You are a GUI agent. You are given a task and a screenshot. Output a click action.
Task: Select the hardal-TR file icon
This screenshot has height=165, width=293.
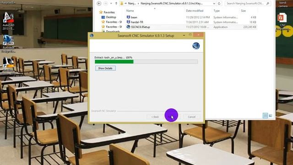click(x=128, y=22)
